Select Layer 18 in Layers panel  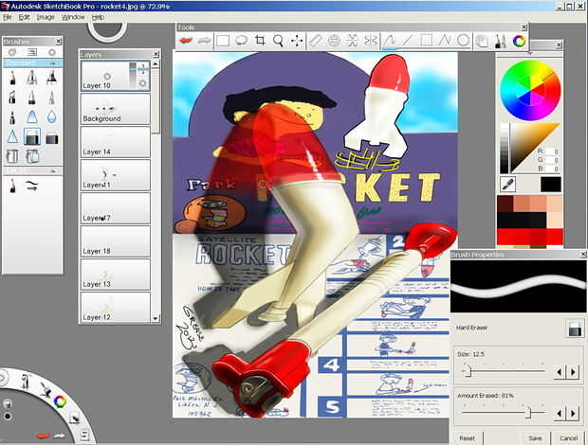pyautogui.click(x=116, y=241)
